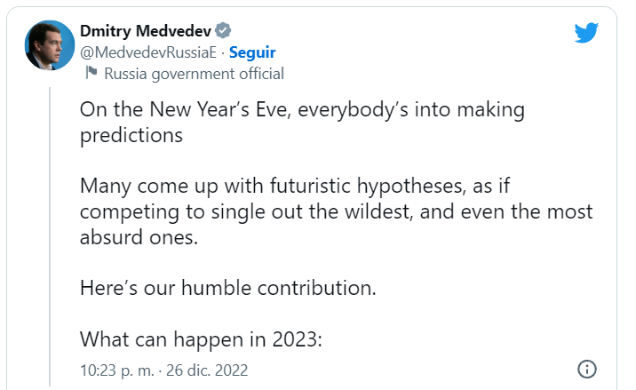Screen dimensions: 636x390
Task: Open the @MedvedevRussiaE handle link
Action: [x=147, y=52]
